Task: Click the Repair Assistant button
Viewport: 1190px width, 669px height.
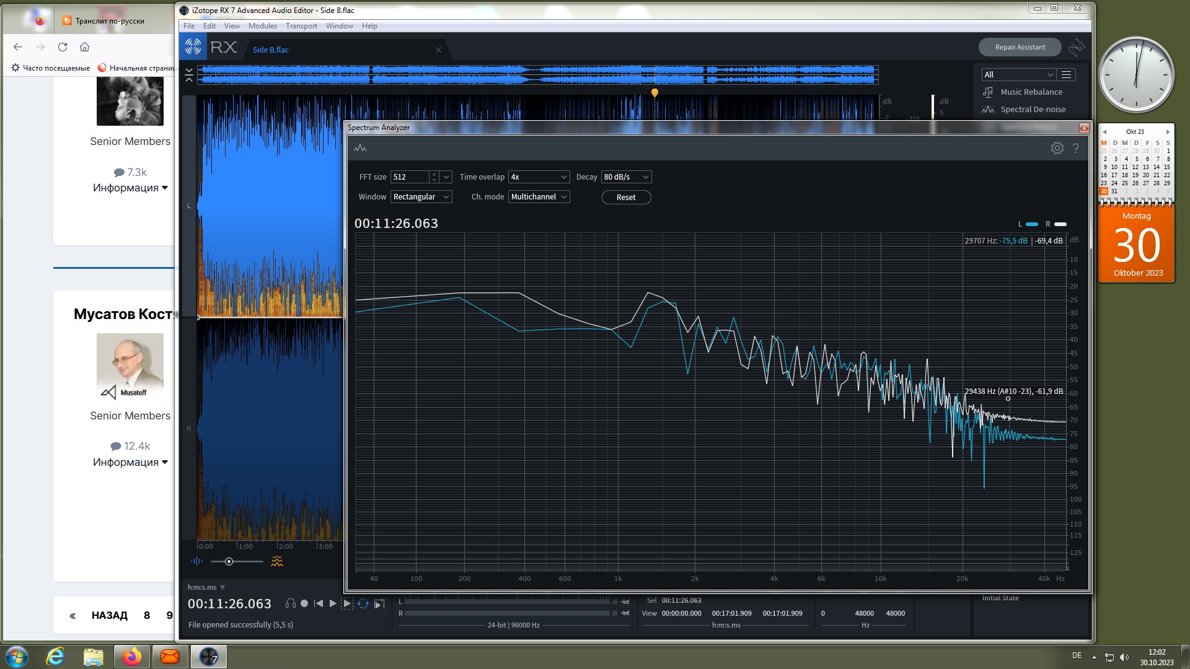Action: [1019, 47]
